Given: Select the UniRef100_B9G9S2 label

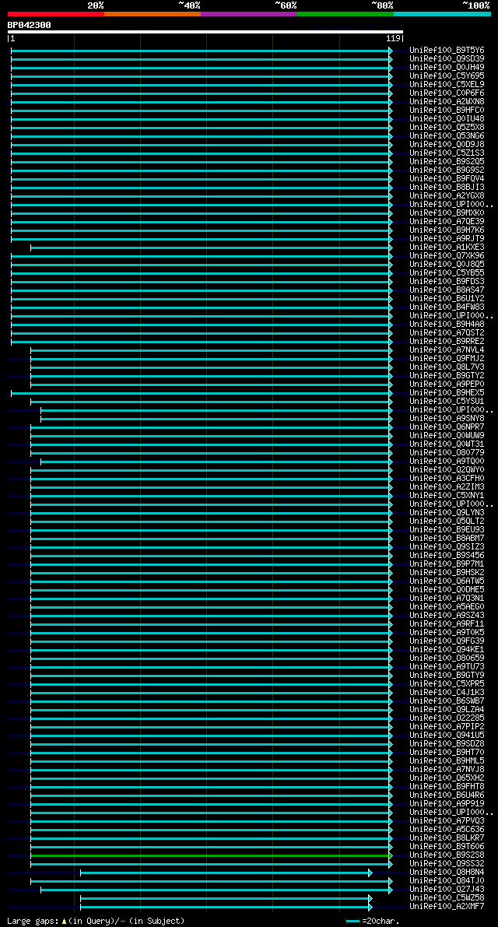Looking at the screenshot, I should click(x=447, y=170).
